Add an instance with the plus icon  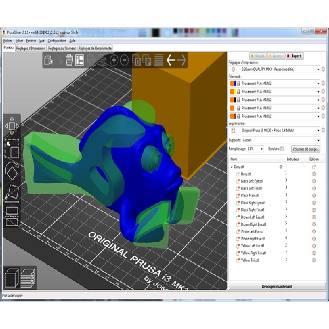[114, 60]
